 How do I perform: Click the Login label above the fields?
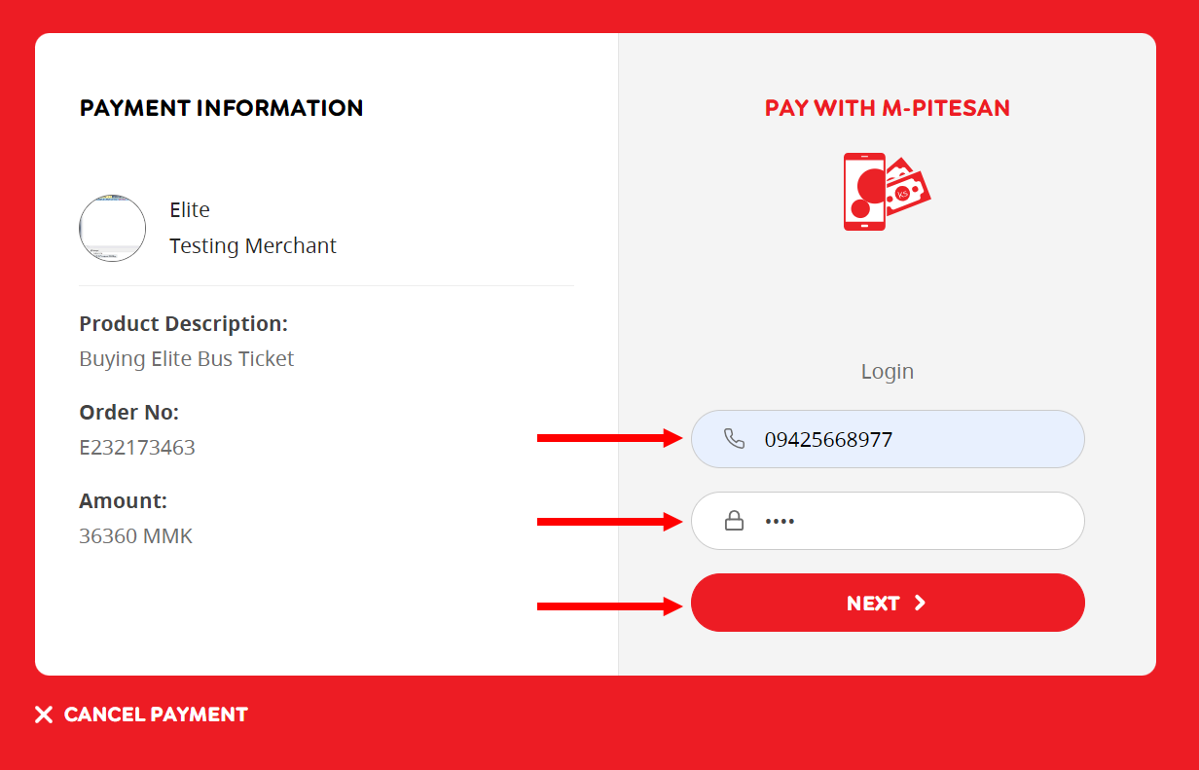coord(887,372)
